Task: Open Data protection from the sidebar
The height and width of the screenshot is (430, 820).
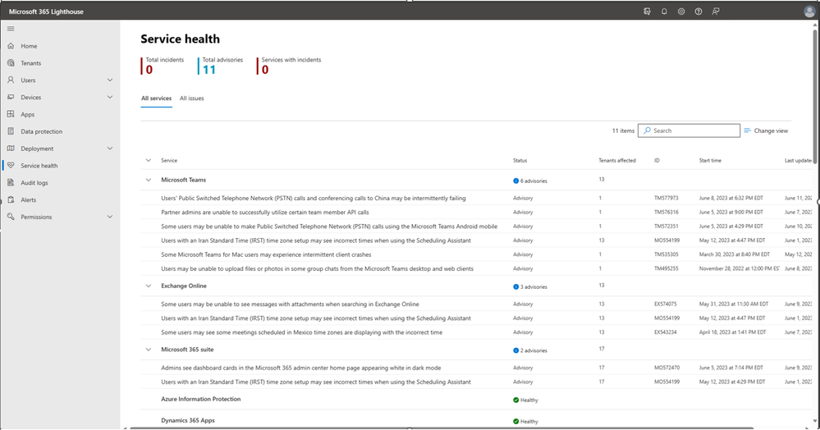Action: (x=41, y=132)
